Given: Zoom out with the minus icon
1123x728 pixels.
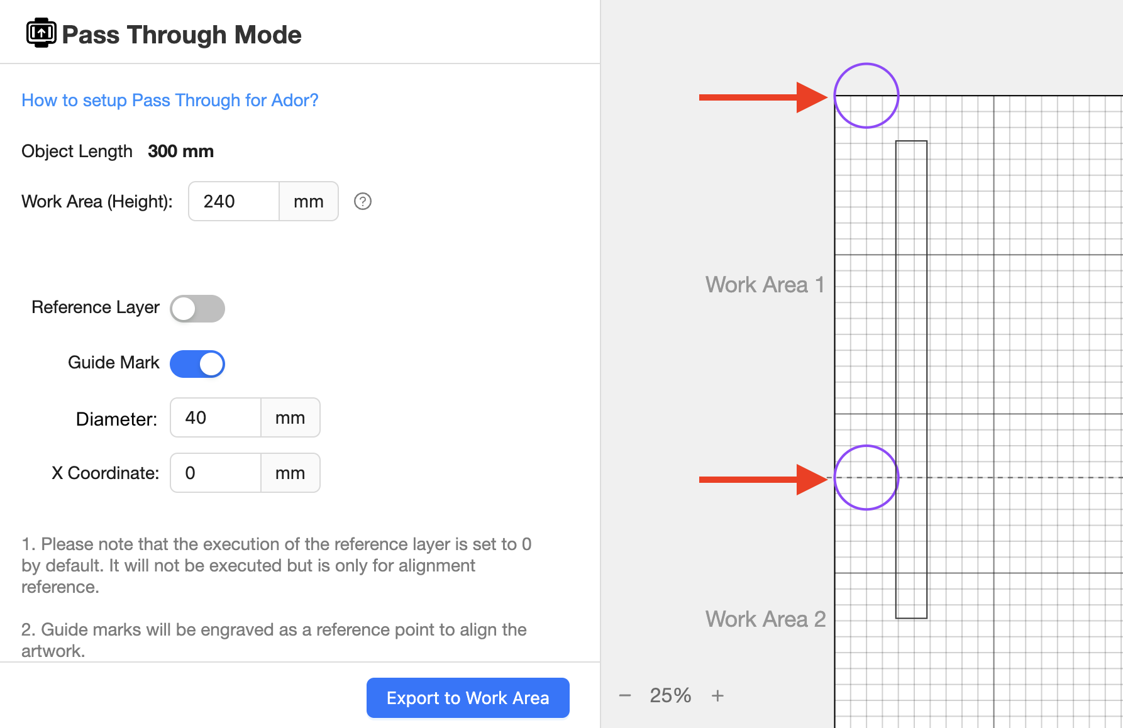Looking at the screenshot, I should (x=625, y=695).
